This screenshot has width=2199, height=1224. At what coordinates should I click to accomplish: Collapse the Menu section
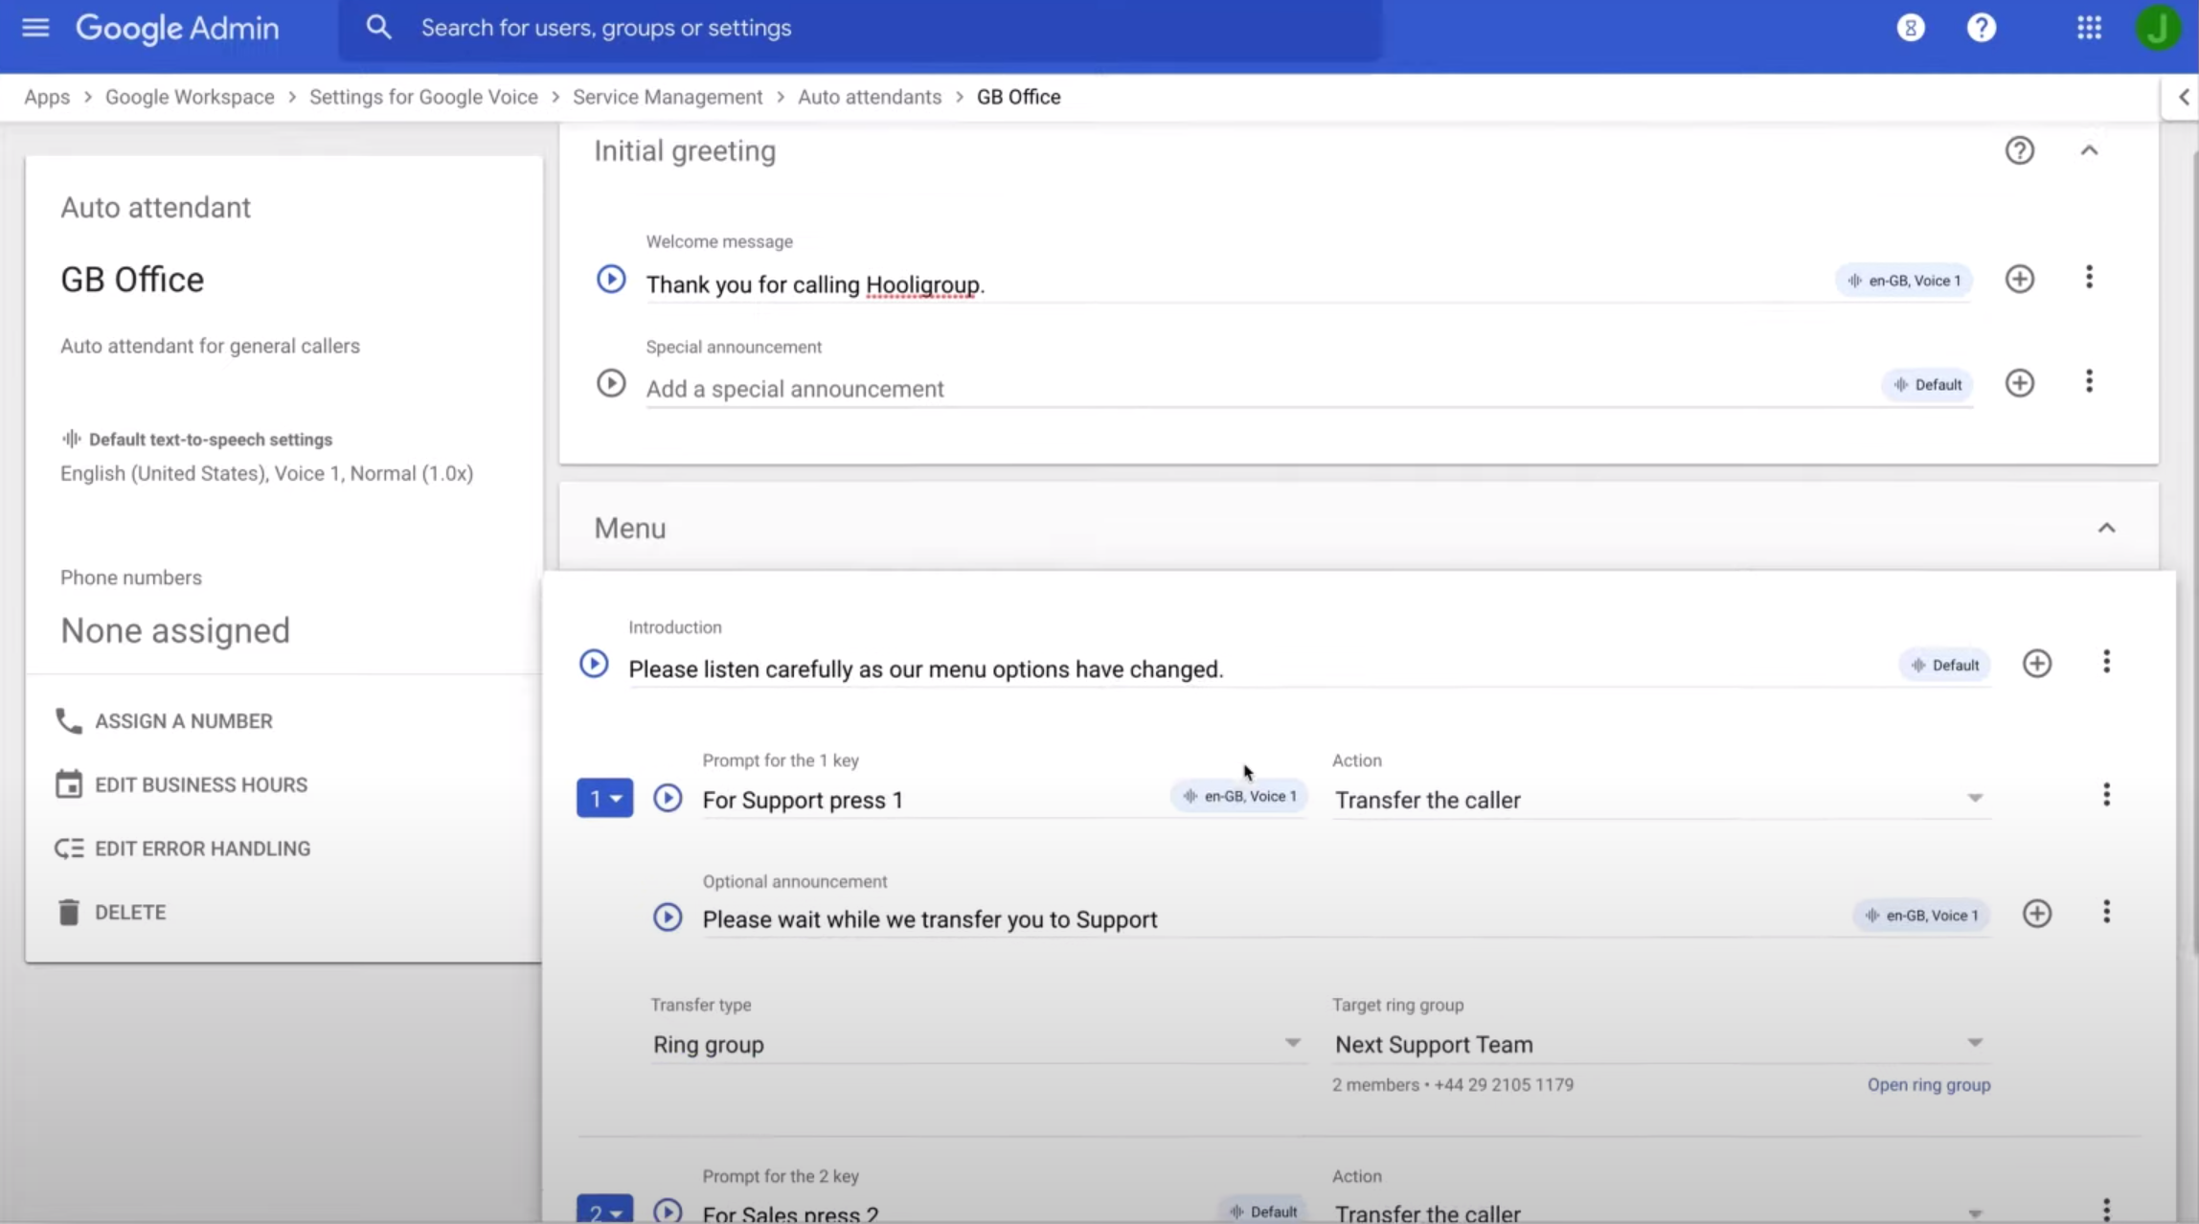click(2107, 528)
